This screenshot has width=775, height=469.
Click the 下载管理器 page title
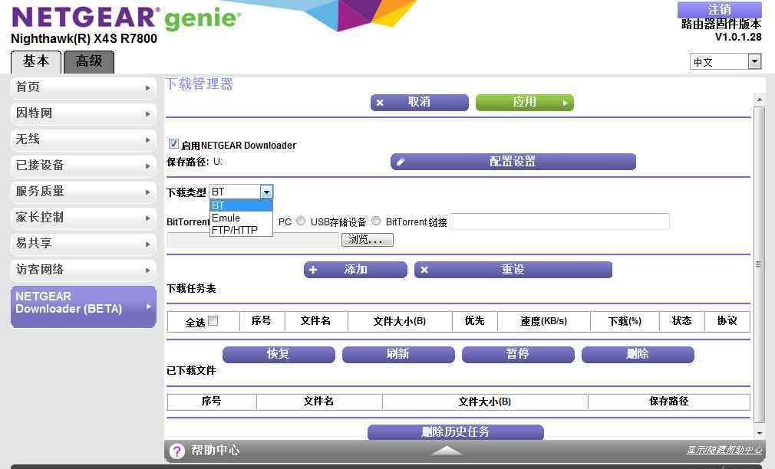coord(200,84)
